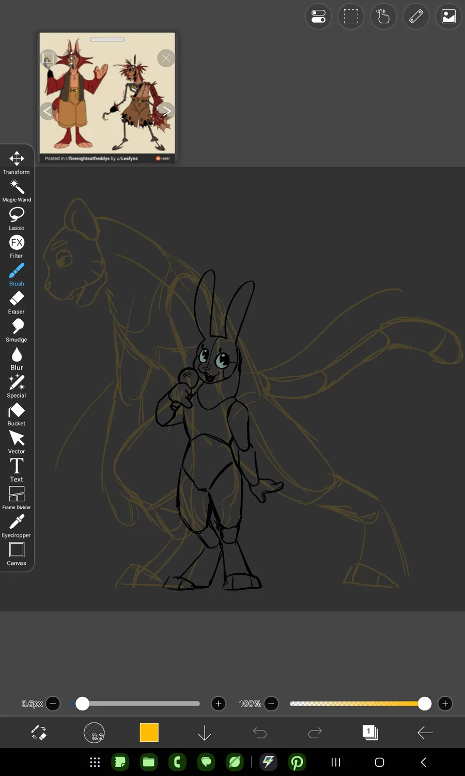Screen dimensions: 465x776
Task: Click the reference window drag handle bar
Action: (x=107, y=39)
